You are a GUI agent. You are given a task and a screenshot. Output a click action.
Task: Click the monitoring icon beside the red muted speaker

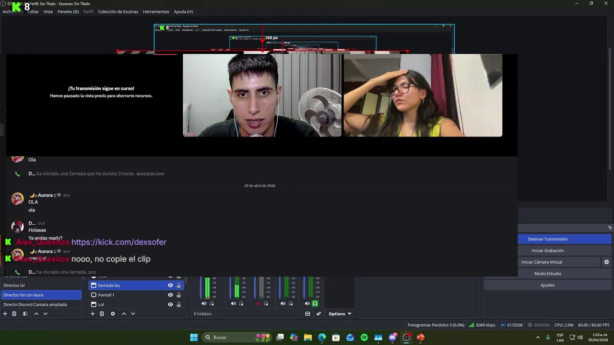pyautogui.click(x=266, y=303)
